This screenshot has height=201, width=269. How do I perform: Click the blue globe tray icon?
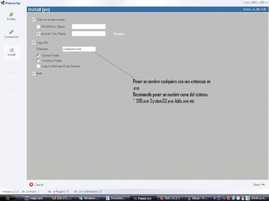[x=233, y=198]
